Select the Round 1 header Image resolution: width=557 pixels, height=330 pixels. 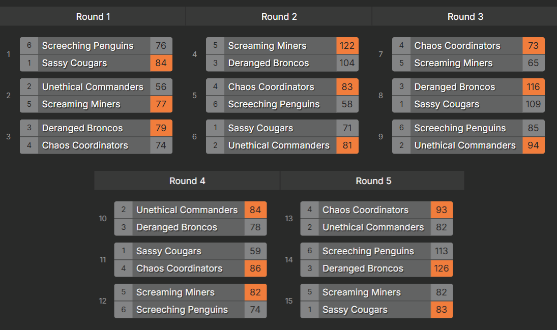[93, 17]
